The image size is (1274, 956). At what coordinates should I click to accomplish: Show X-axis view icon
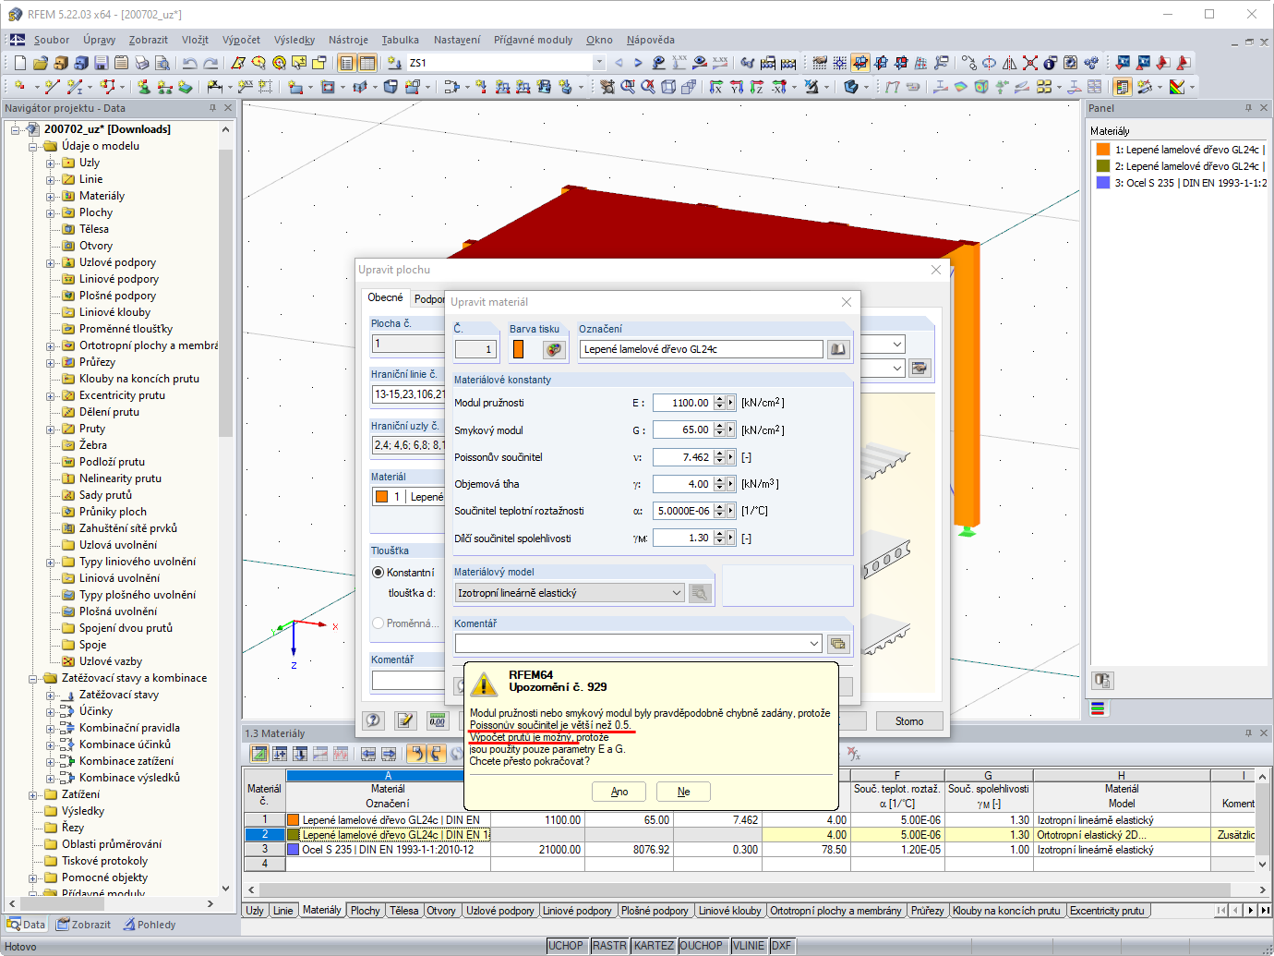[x=716, y=87]
